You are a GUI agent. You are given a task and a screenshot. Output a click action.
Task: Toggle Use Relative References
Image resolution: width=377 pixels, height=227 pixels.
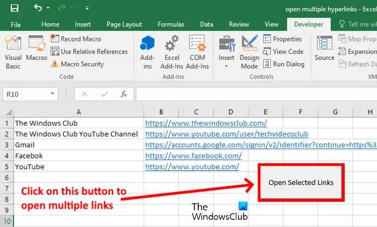(89, 52)
